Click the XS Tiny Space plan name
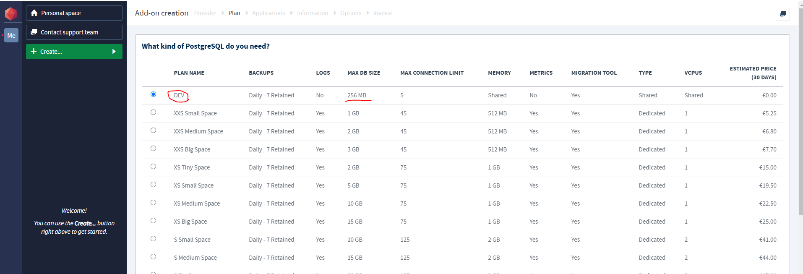Image resolution: width=803 pixels, height=274 pixels. coord(192,167)
